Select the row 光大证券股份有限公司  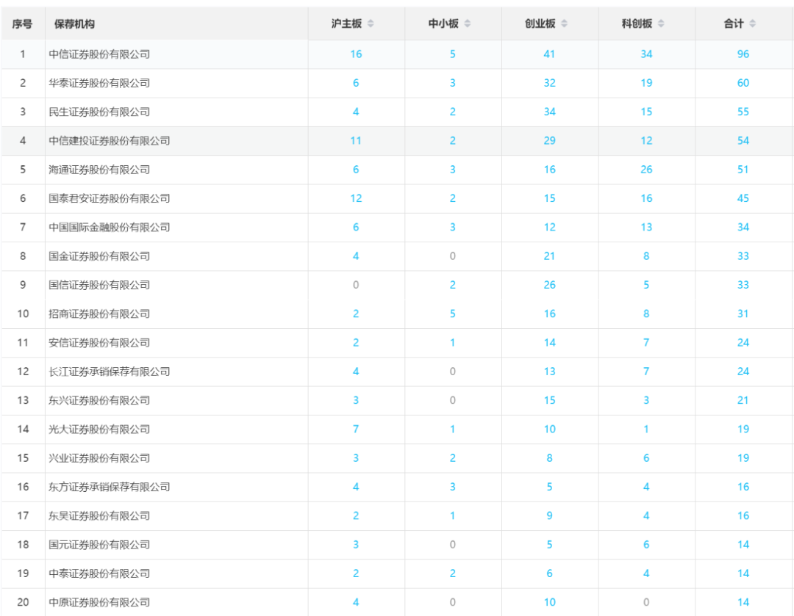[397, 429]
